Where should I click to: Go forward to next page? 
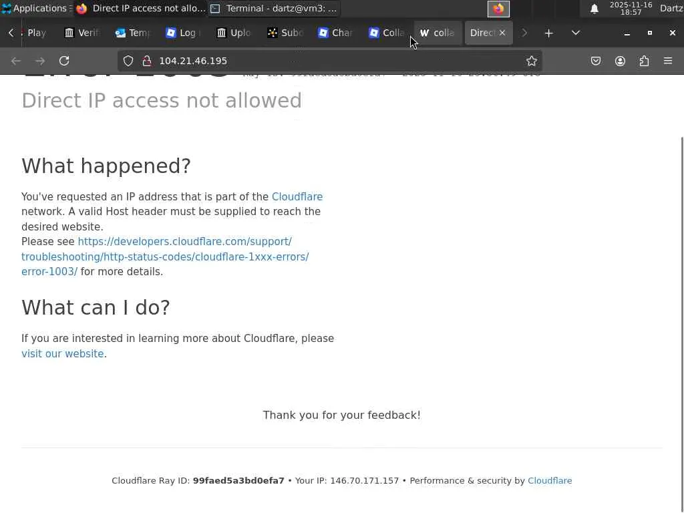[40, 61]
